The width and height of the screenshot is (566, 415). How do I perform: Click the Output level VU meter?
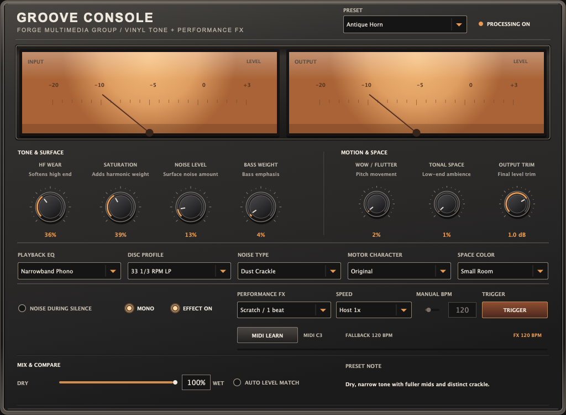(x=416, y=92)
